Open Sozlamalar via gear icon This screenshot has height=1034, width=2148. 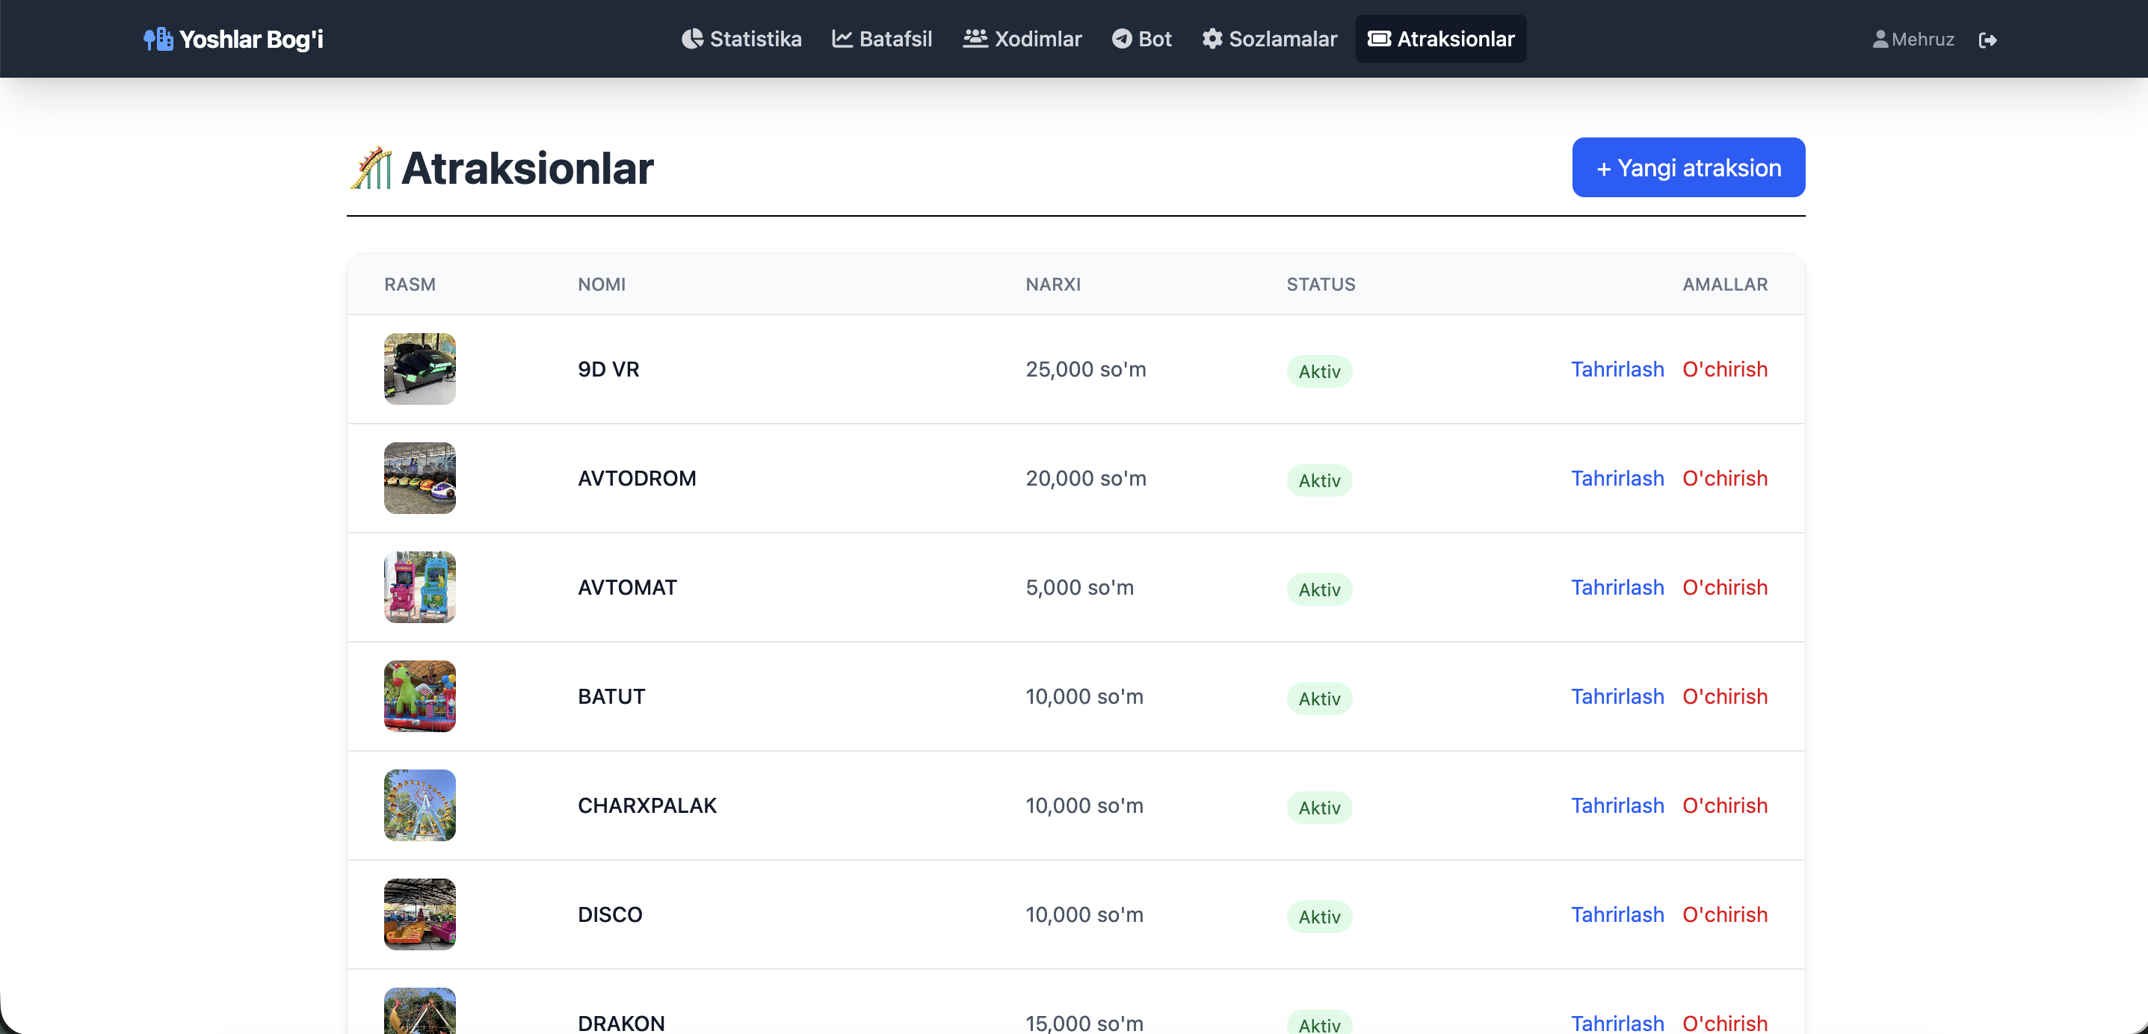pyautogui.click(x=1212, y=39)
